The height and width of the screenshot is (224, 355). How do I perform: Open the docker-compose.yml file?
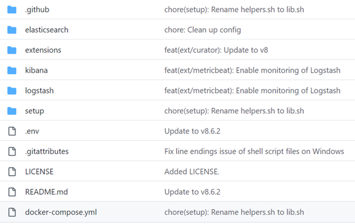(x=60, y=213)
